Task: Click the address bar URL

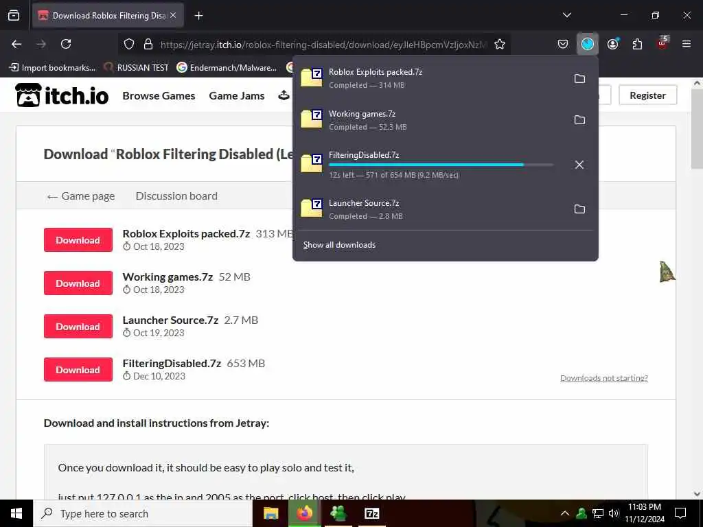Action: click(323, 45)
